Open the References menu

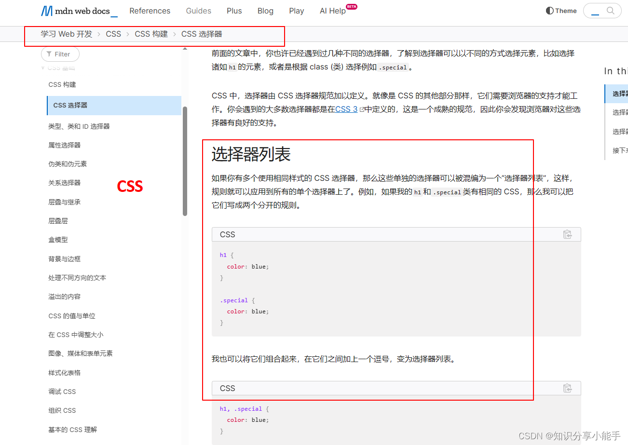pos(150,11)
